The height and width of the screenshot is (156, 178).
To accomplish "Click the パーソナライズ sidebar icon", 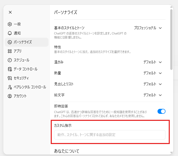I will tap(10, 42).
